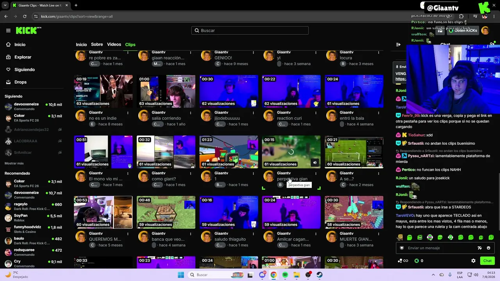The width and height of the screenshot is (500, 281).
Task: Open options menu for 'El mono vio mi...' clip
Action: tap(128, 173)
